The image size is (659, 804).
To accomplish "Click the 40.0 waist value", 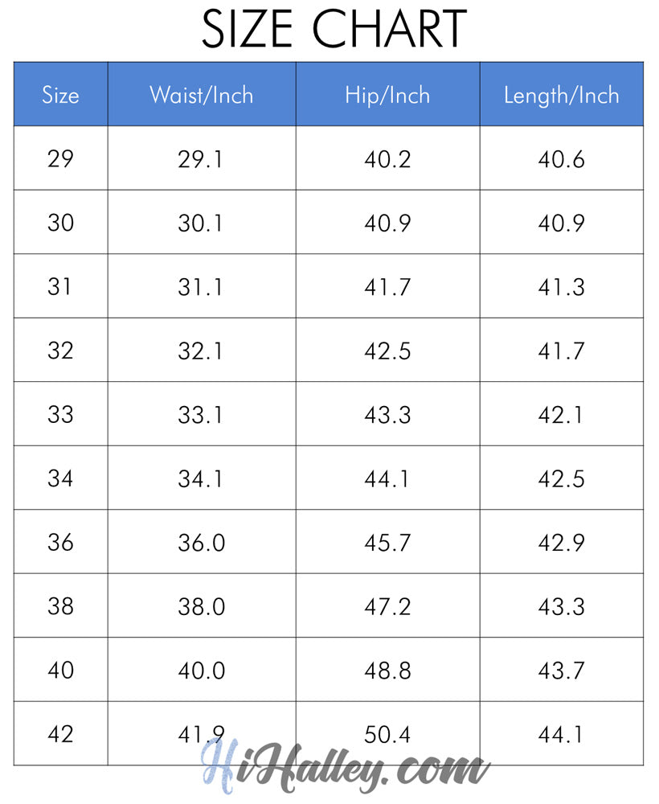I will click(x=201, y=671).
